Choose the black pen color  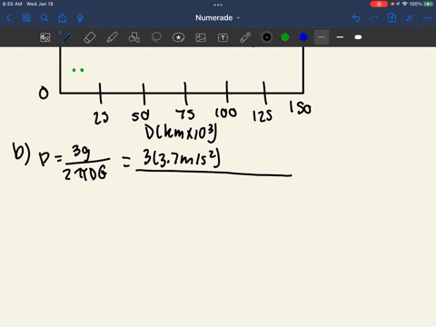(267, 37)
